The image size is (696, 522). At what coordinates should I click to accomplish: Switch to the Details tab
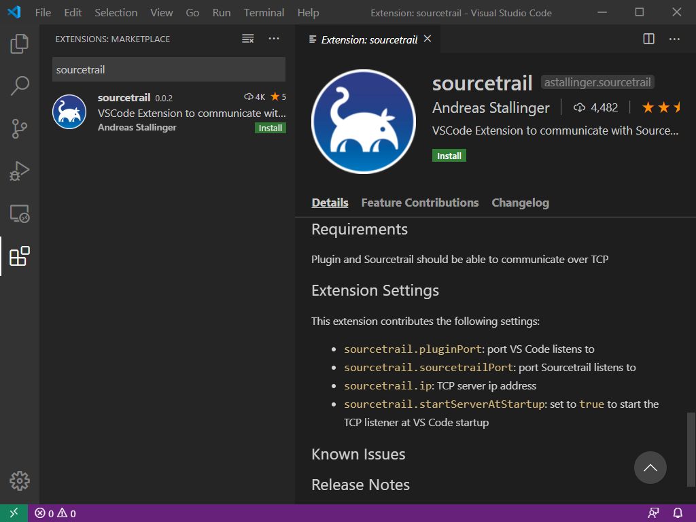(x=330, y=203)
